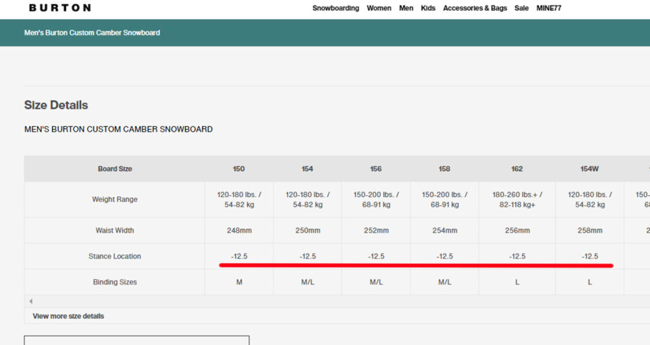Click the 156 weight range 150-200 lbs. cell
Image resolution: width=650 pixels, height=345 pixels.
[376, 200]
